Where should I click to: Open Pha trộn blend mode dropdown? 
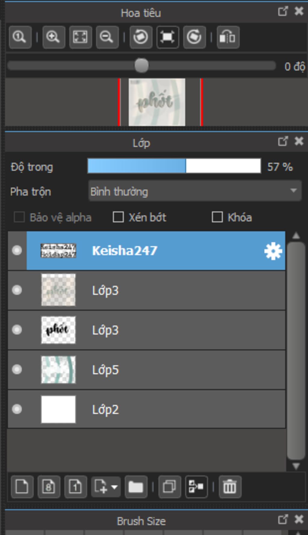(x=195, y=191)
